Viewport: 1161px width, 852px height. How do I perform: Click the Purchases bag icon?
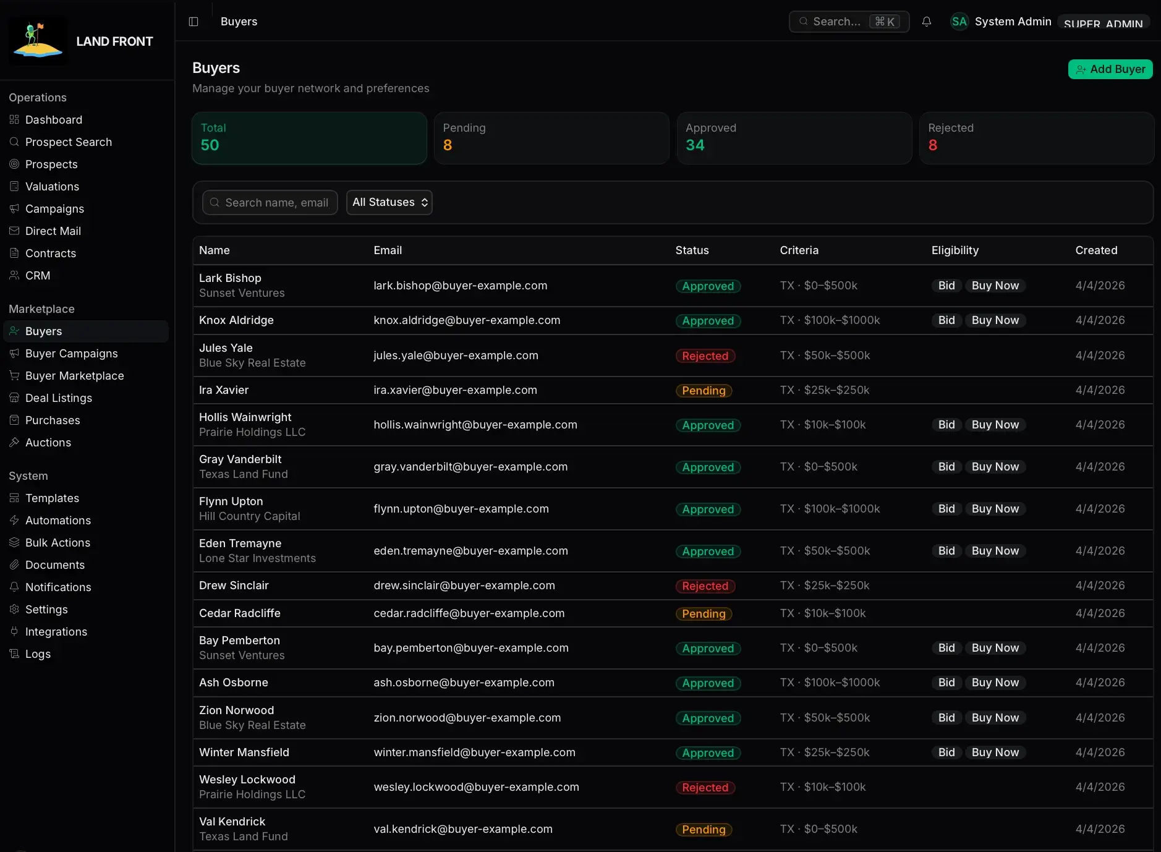(14, 420)
